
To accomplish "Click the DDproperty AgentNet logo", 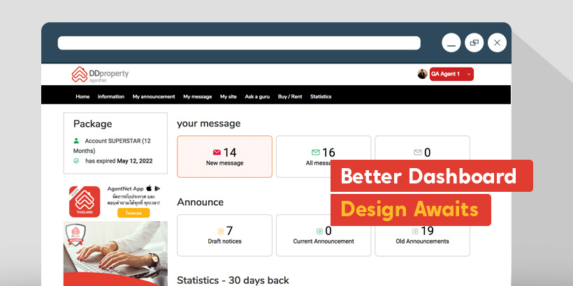I will point(100,75).
